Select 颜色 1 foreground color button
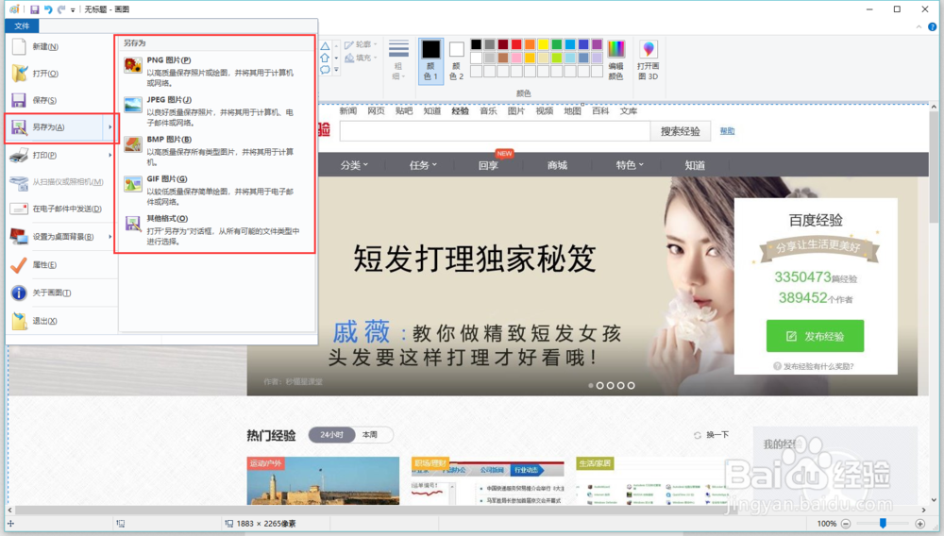Screen dimensions: 944x536 tap(430, 60)
